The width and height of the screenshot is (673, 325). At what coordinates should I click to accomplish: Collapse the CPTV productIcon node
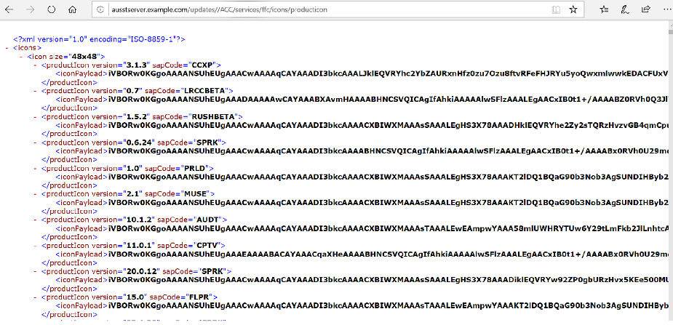click(x=35, y=246)
